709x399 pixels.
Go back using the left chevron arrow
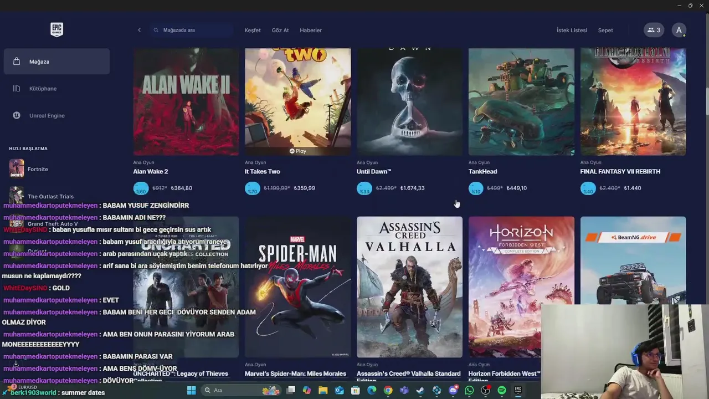139,30
